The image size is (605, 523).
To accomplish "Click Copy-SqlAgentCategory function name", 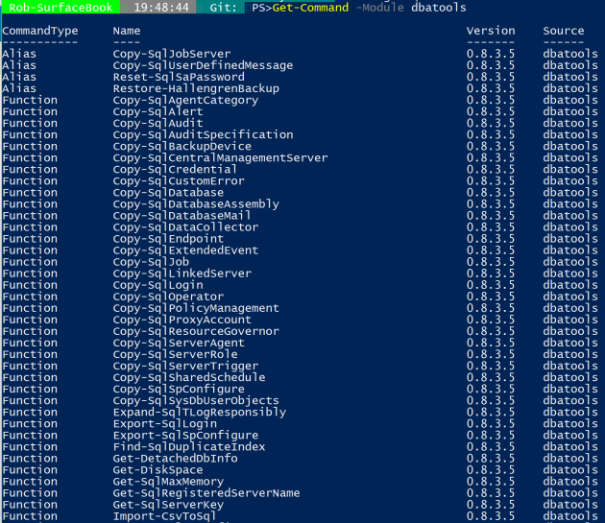I will [185, 100].
